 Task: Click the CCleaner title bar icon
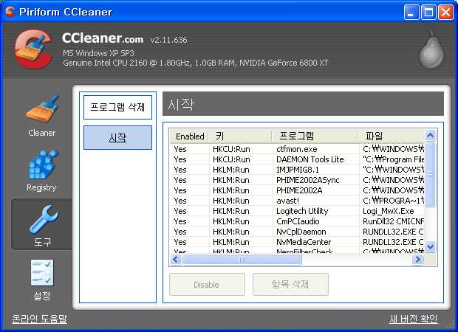[x=10, y=12]
